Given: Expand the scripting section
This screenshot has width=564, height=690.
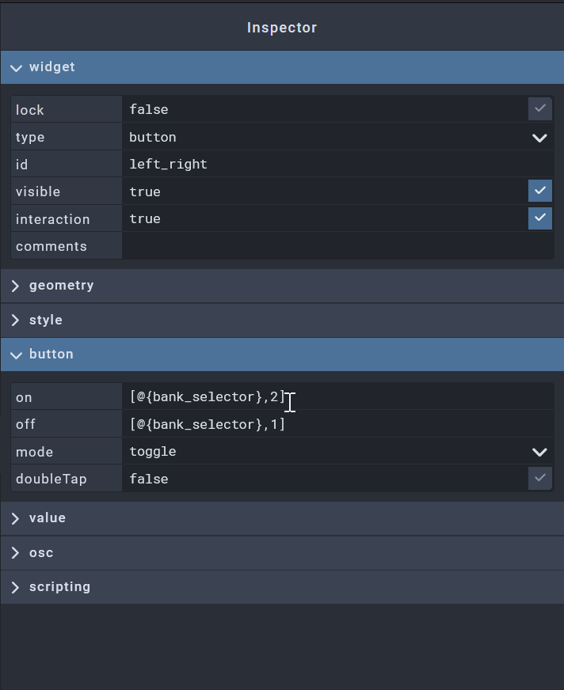Looking at the screenshot, I should pos(59,587).
